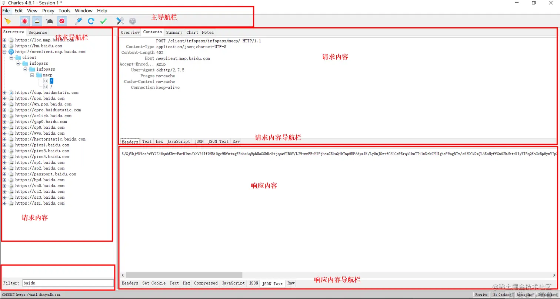Expand https://www.baidu.com tree node
This screenshot has width=560, height=299.
4,133
